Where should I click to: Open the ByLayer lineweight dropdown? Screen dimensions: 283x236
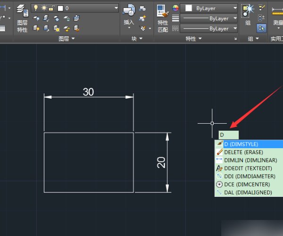(235, 18)
